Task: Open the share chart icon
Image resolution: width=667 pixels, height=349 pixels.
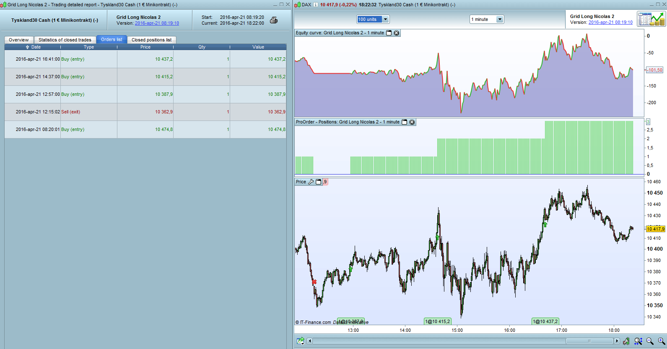Action: click(301, 341)
